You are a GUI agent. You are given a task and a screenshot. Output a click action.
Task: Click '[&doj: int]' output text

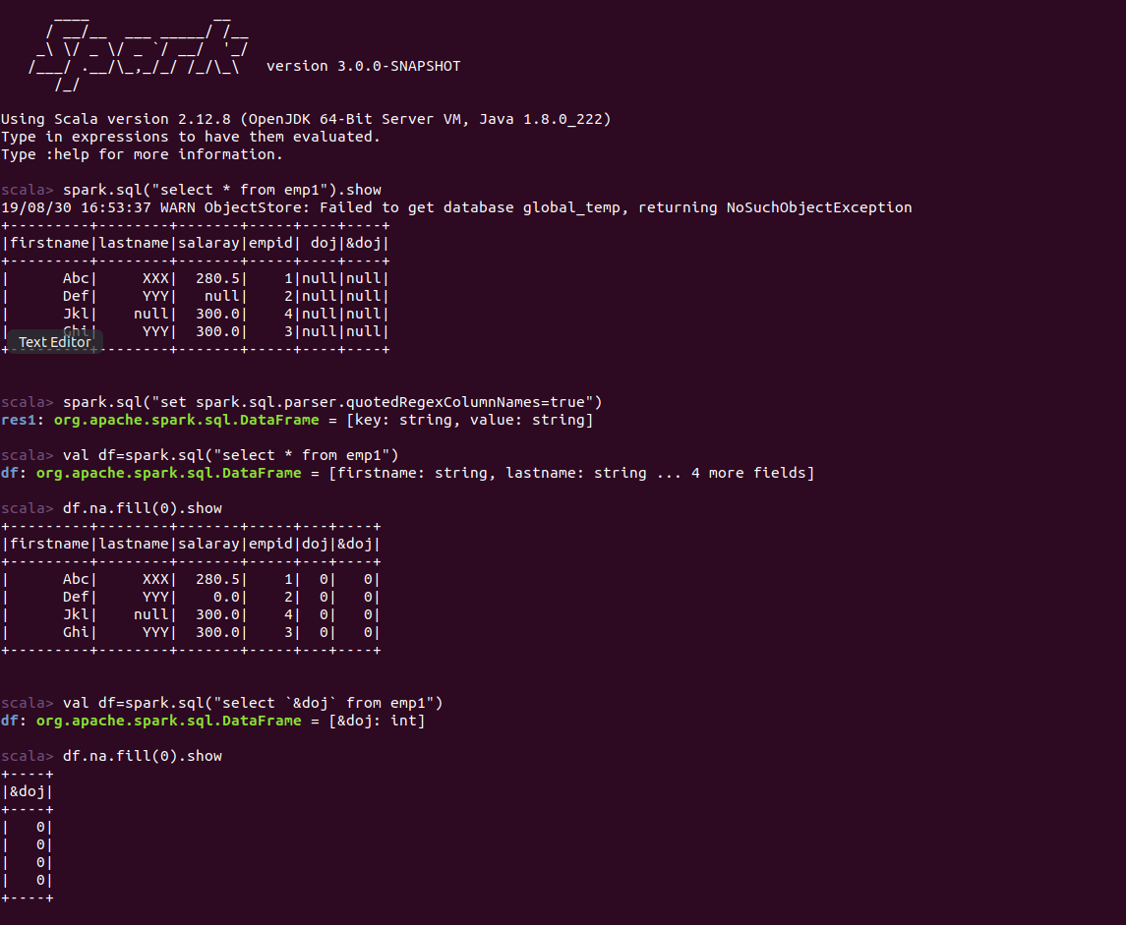coord(377,721)
